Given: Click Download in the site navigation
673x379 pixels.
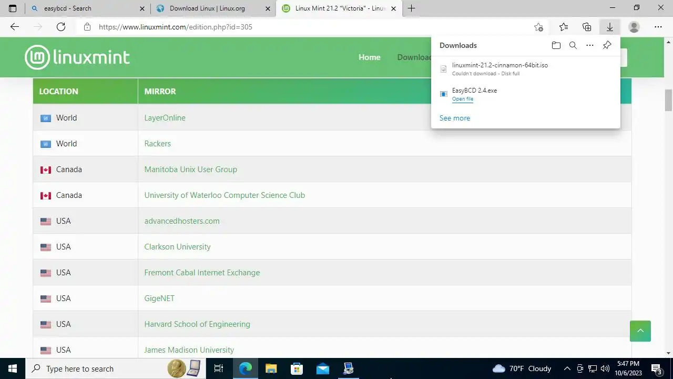Looking at the screenshot, I should (x=414, y=57).
